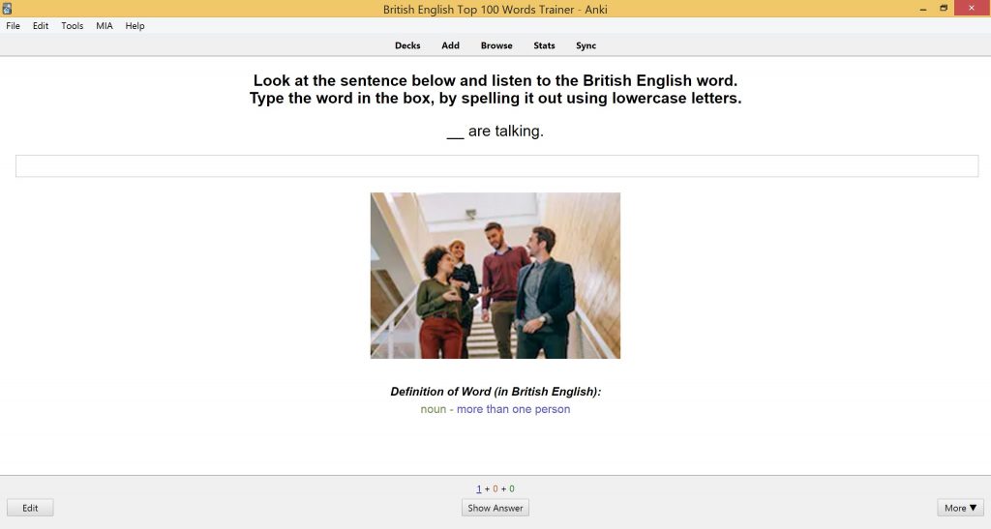991x529 pixels.
Task: Click the 'more than one person' definition
Action: pos(513,409)
